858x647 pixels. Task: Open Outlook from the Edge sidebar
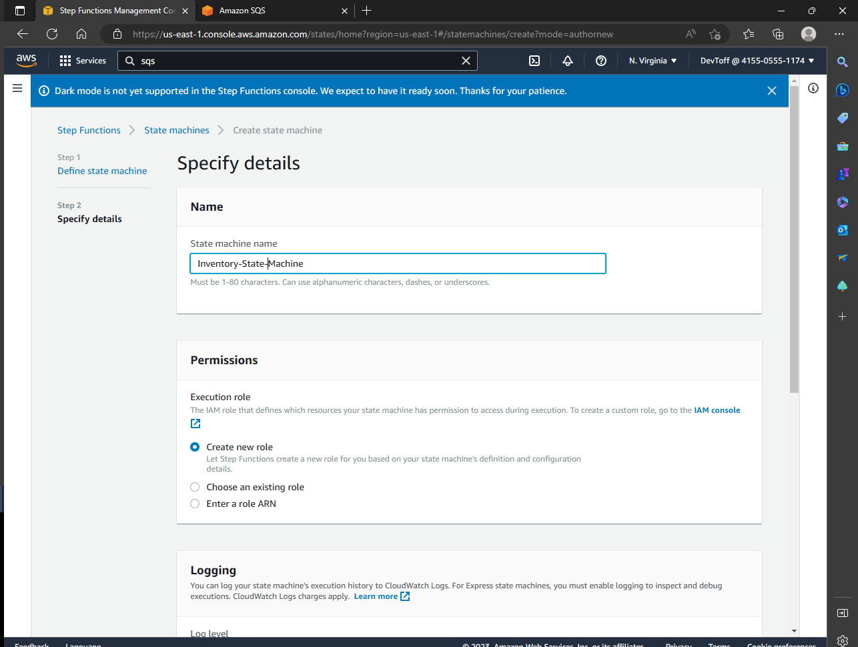[842, 229]
